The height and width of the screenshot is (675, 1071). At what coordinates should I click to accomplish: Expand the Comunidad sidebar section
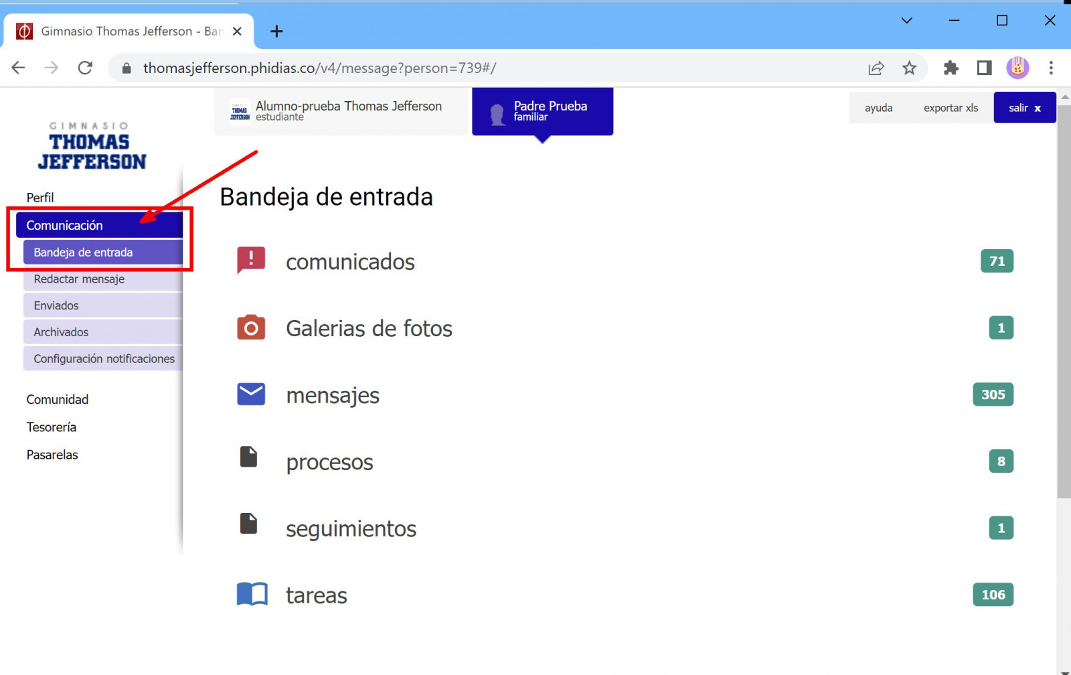tap(58, 400)
